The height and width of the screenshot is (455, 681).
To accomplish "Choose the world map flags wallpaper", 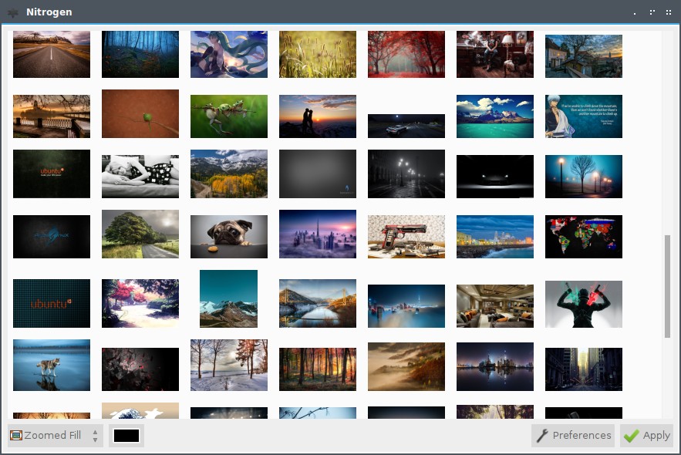I will [584, 237].
